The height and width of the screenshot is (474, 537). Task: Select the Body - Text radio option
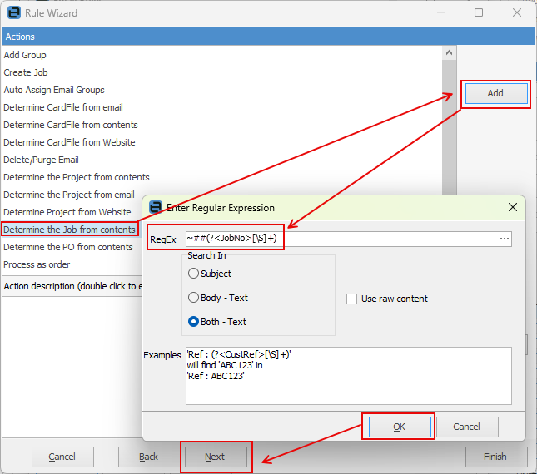[x=193, y=297]
